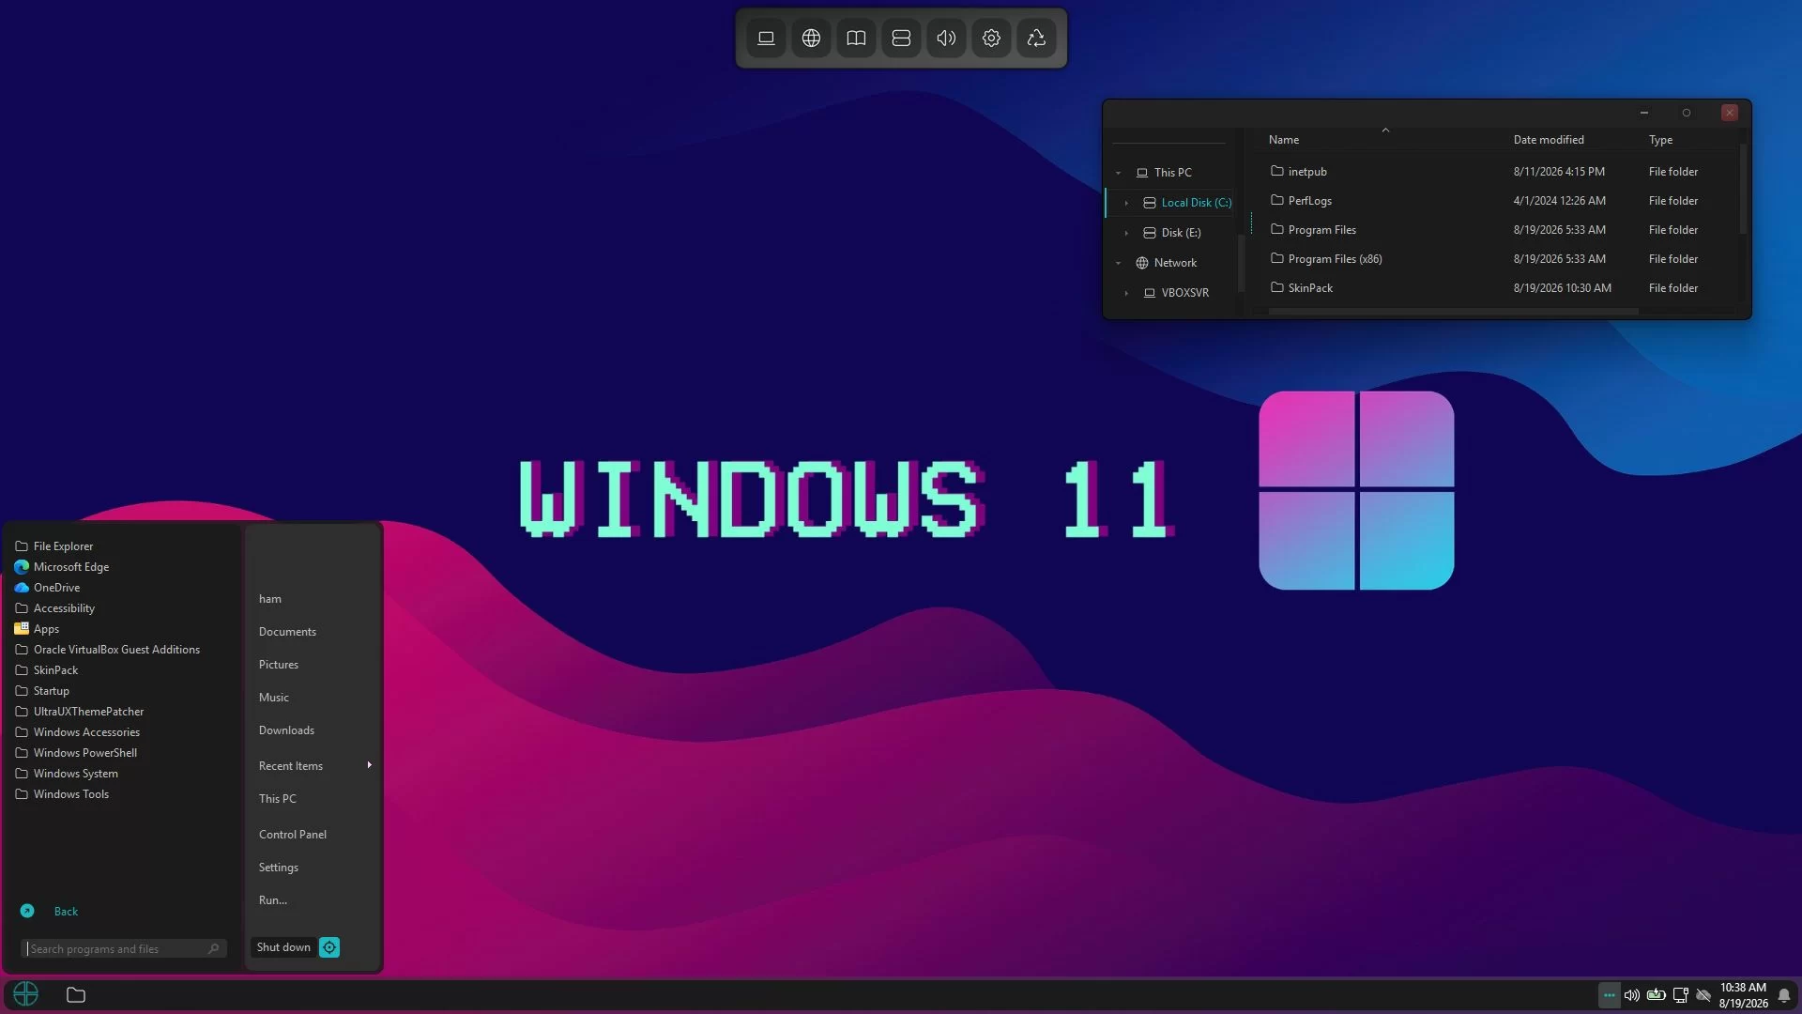Open the power options next to Shut down
This screenshot has height=1014, width=1802.
(329, 947)
